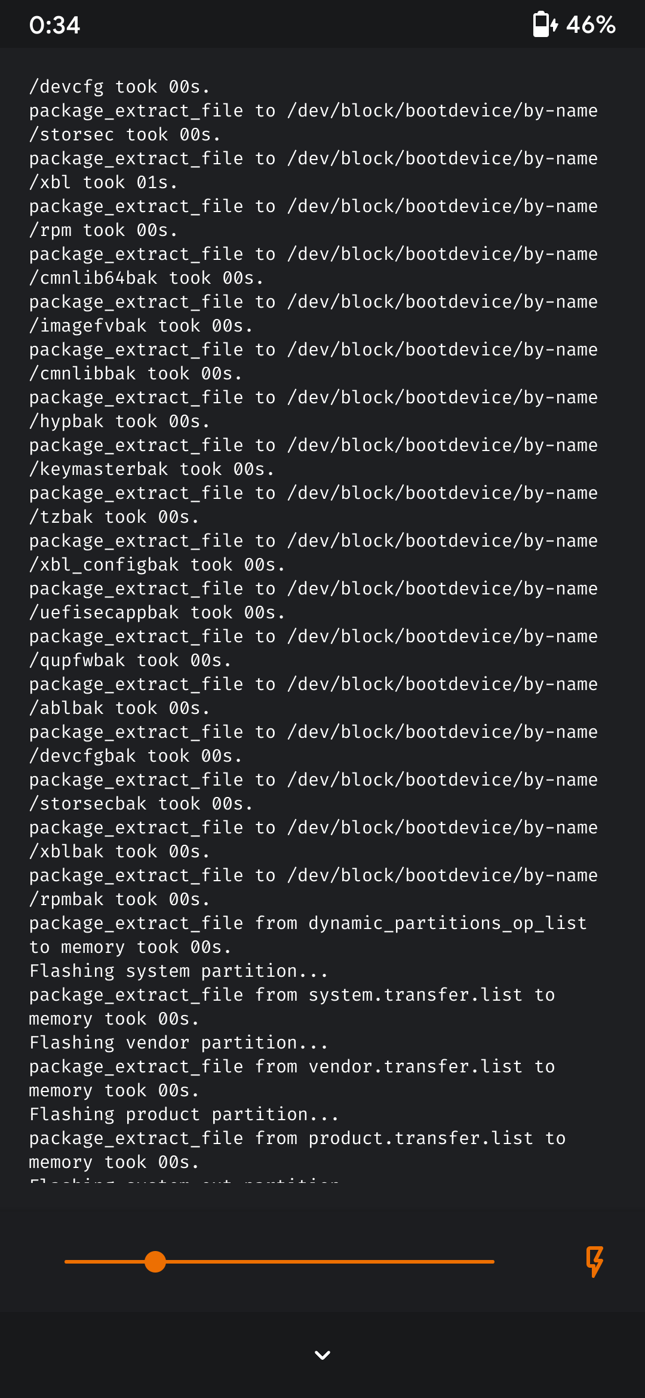The height and width of the screenshot is (1398, 645).
Task: Tap the system.transfer.list log line
Action: 292,1007
